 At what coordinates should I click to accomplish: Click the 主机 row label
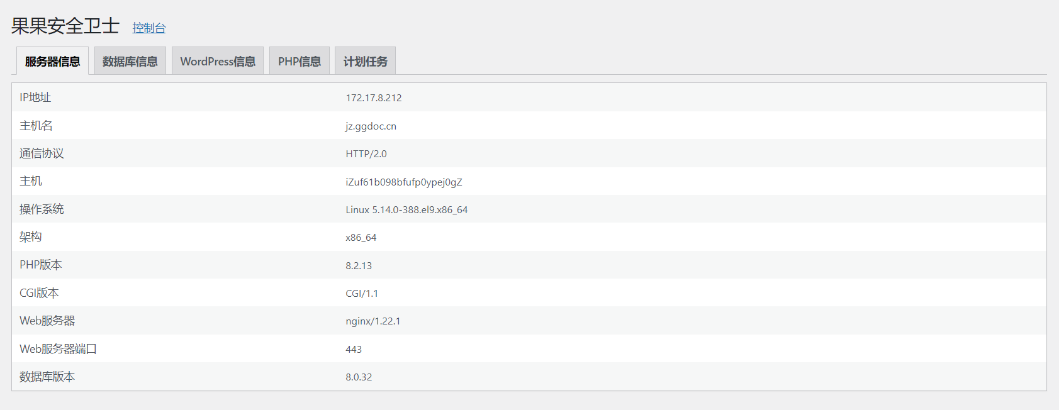click(x=31, y=181)
